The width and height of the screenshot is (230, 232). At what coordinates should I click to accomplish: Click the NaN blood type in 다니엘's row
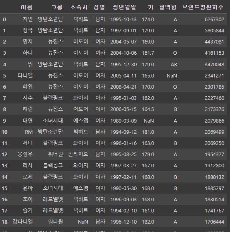coord(172,76)
